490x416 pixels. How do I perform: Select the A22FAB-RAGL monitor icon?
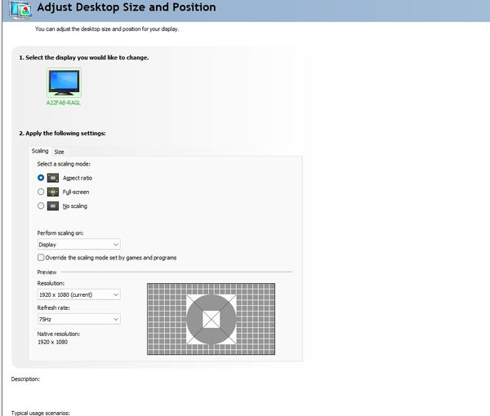[63, 83]
